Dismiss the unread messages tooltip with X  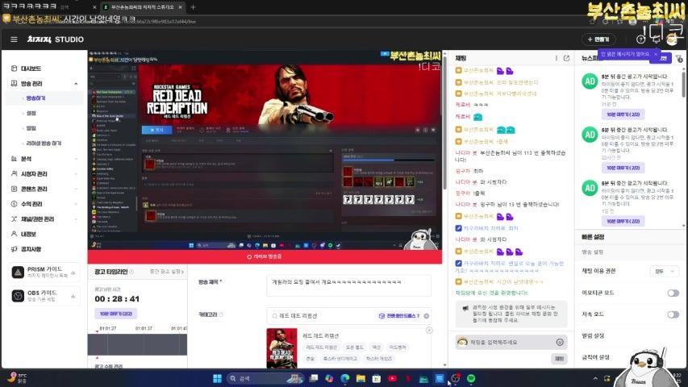point(656,54)
